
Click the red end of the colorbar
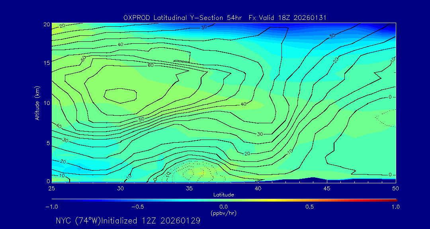point(394,200)
